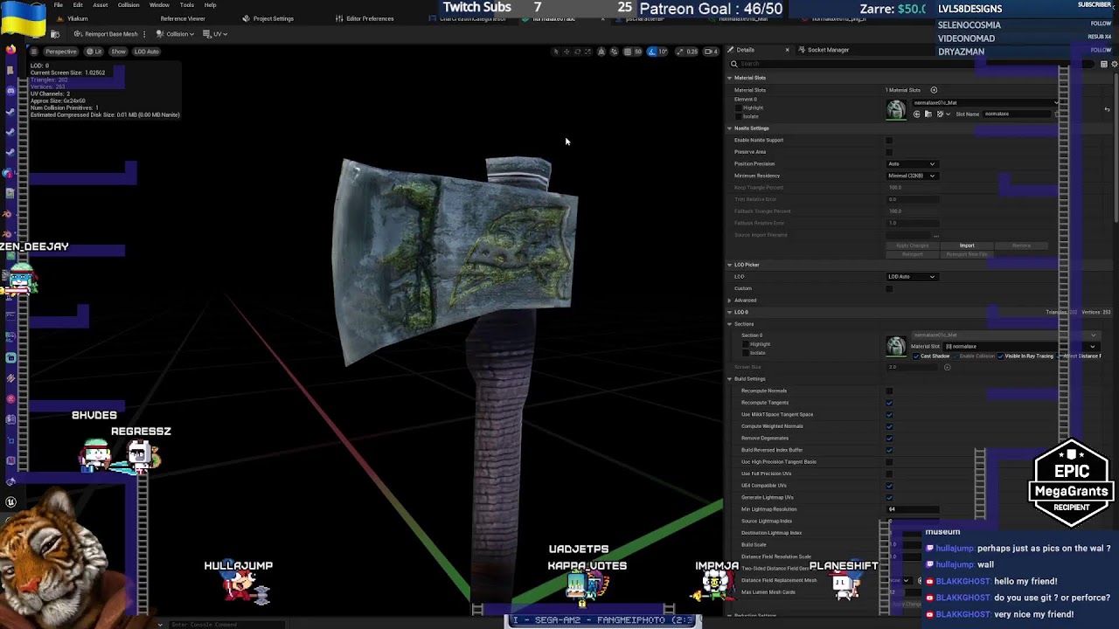Toggle Preserve Area checkbox
The width and height of the screenshot is (1119, 629).
click(889, 152)
